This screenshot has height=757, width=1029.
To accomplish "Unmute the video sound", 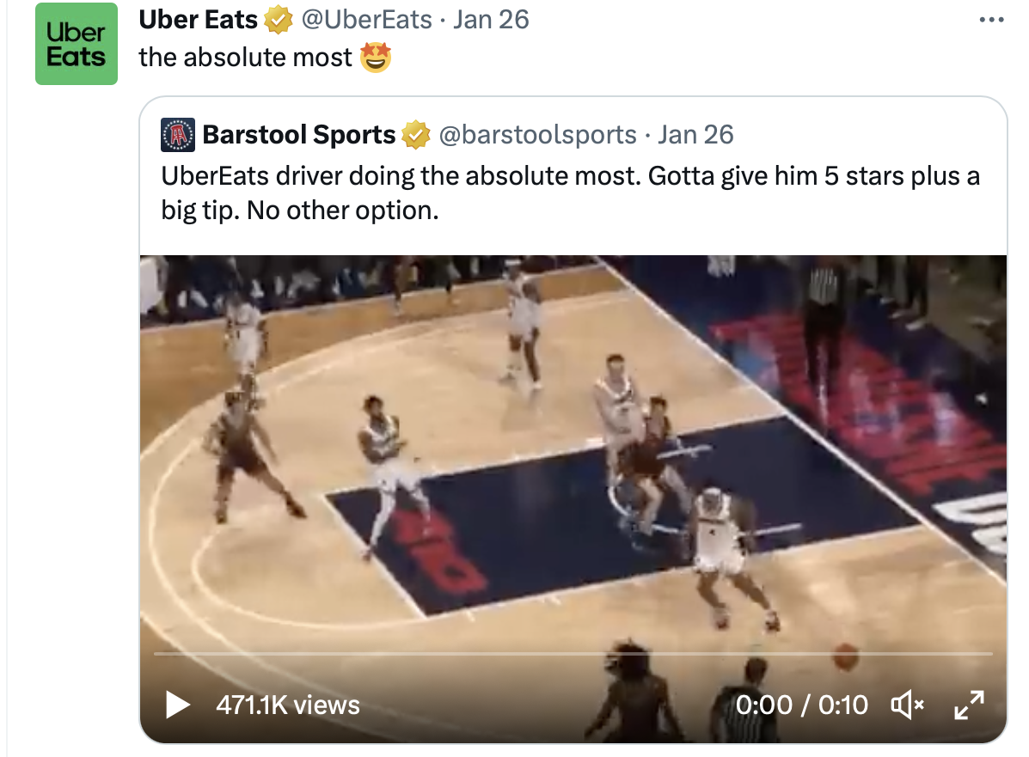I will (908, 705).
